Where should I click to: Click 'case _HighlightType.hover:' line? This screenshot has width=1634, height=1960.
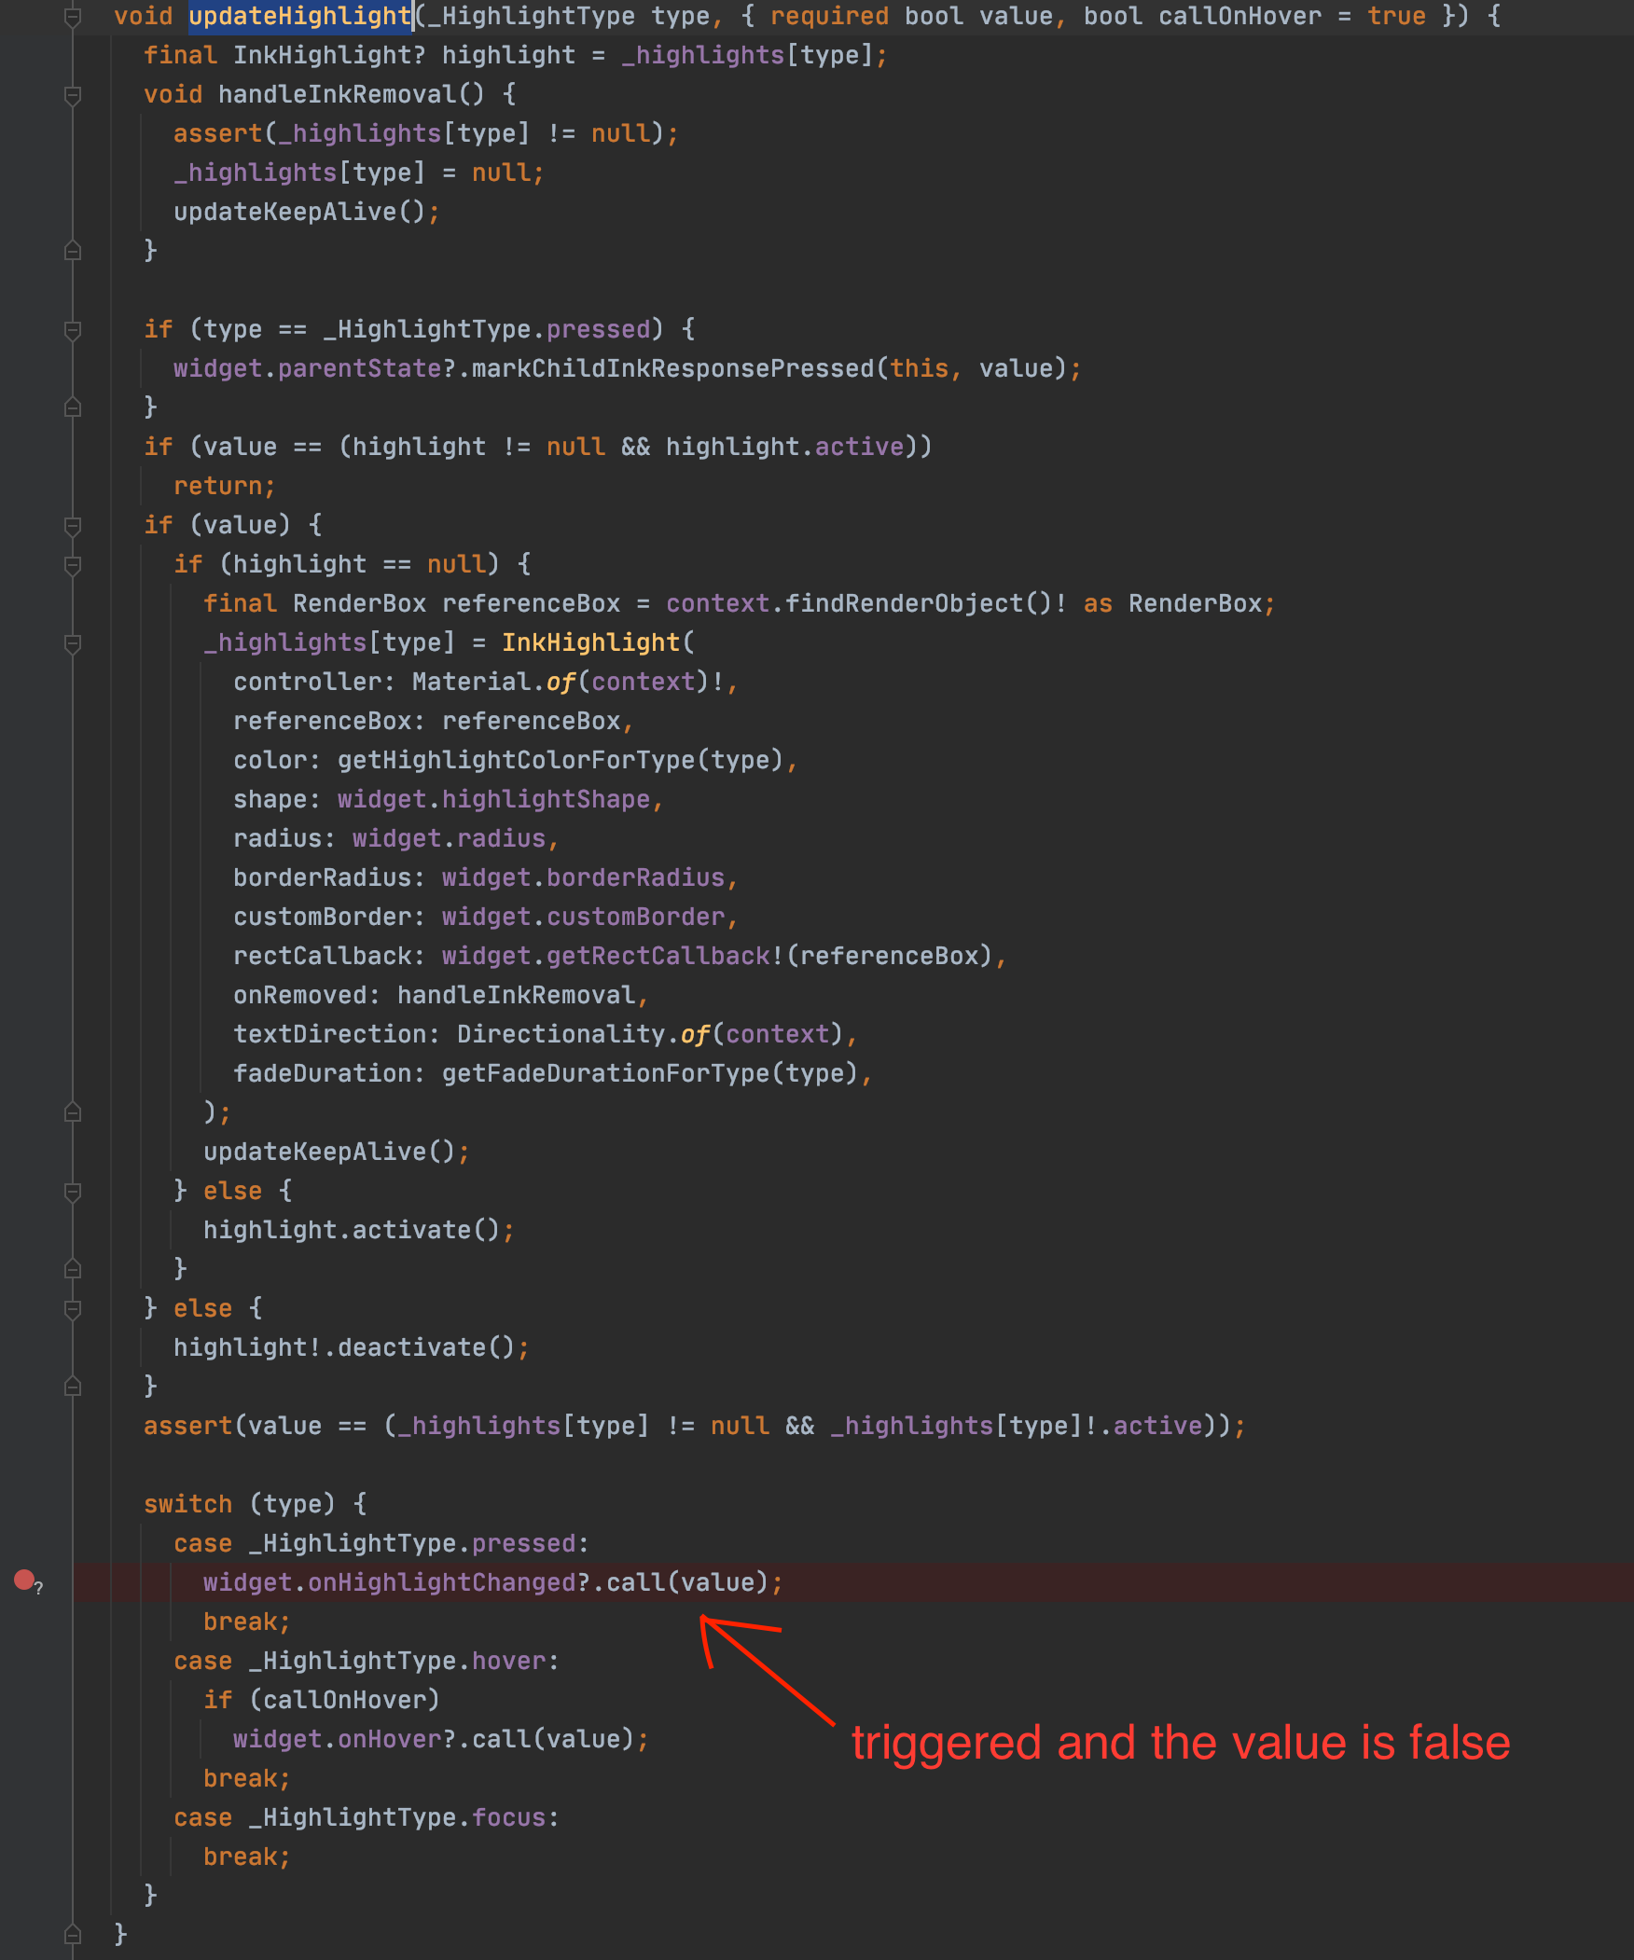coord(366,1662)
